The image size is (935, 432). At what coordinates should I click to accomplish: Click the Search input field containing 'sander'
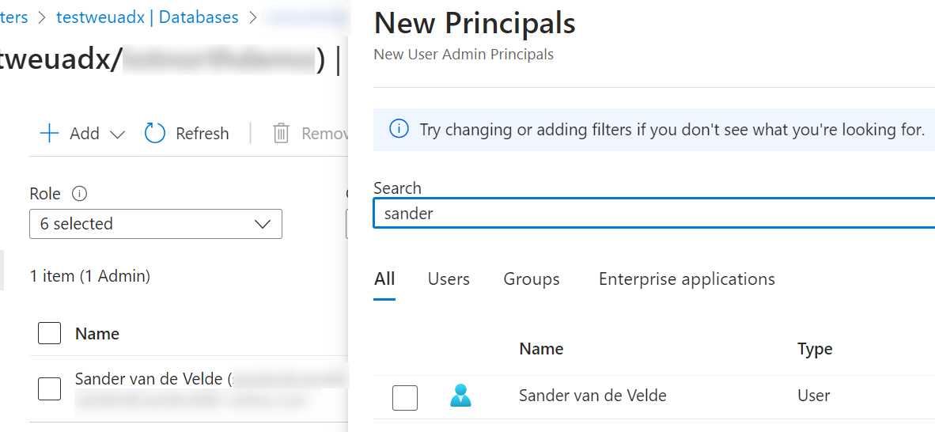pyautogui.click(x=653, y=214)
